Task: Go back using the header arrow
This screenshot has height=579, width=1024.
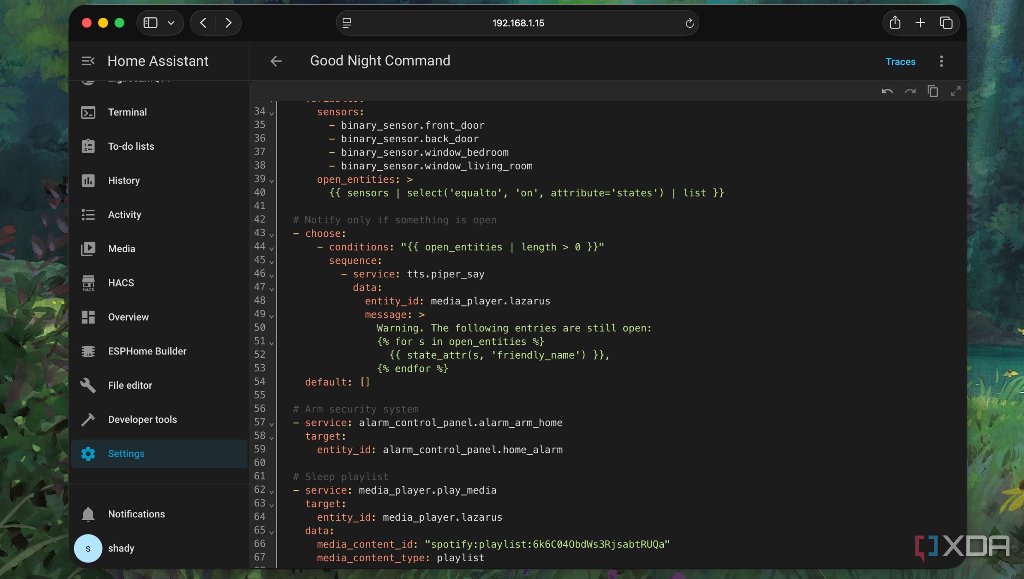Action: coord(276,61)
